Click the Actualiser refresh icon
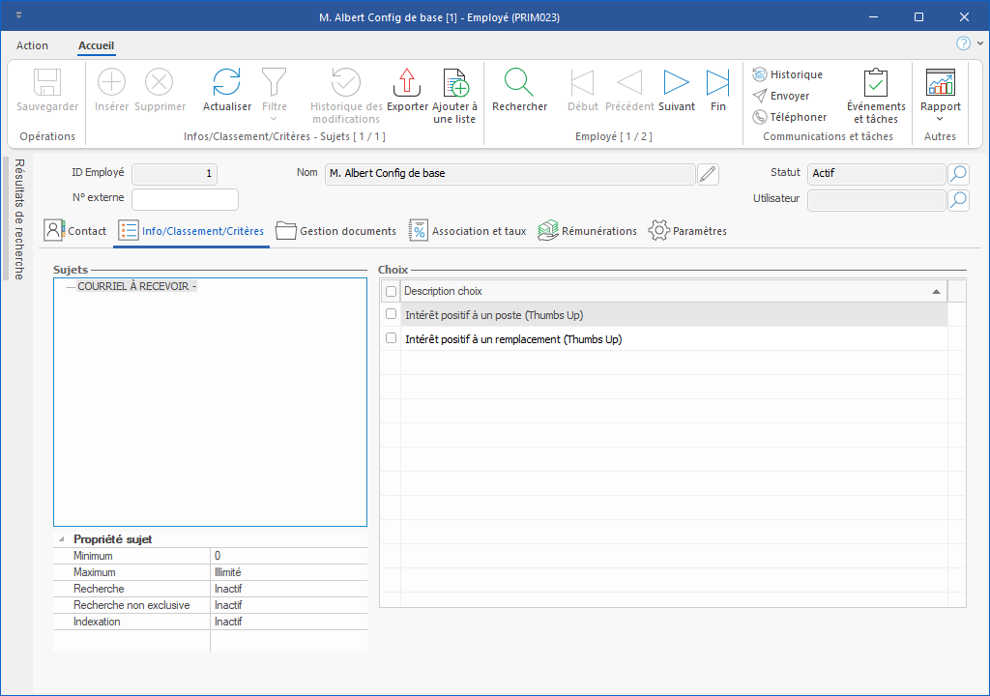Image resolution: width=990 pixels, height=696 pixels. click(226, 84)
